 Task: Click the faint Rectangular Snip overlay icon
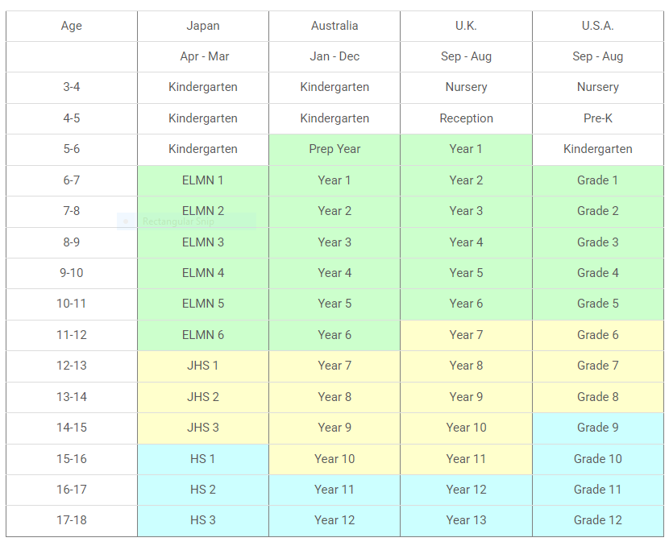126,221
